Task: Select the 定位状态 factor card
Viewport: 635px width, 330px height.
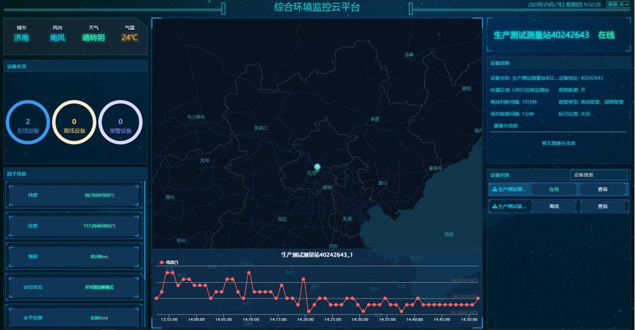Action: click(73, 287)
